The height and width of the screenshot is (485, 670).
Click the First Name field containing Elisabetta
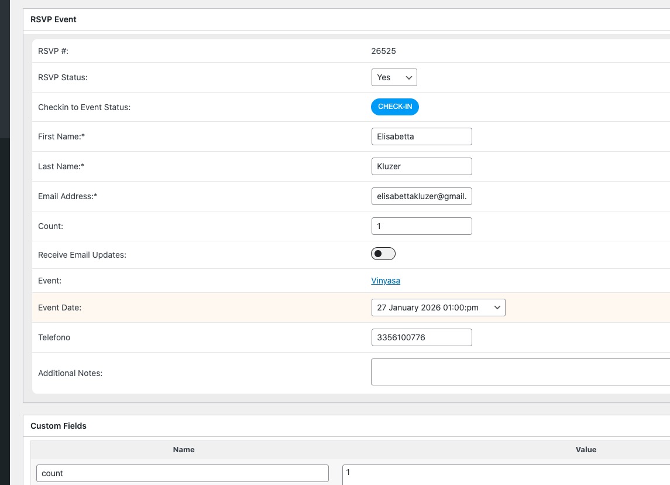pyautogui.click(x=421, y=136)
